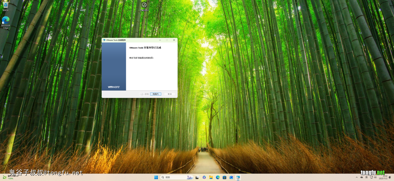Open the Recycle Bin desktop icon
The height and width of the screenshot is (181, 394).
point(6,6)
